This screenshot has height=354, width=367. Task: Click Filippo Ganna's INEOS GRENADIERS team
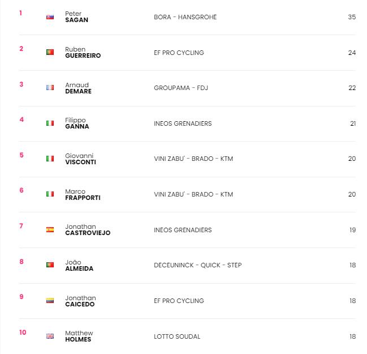[183, 123]
